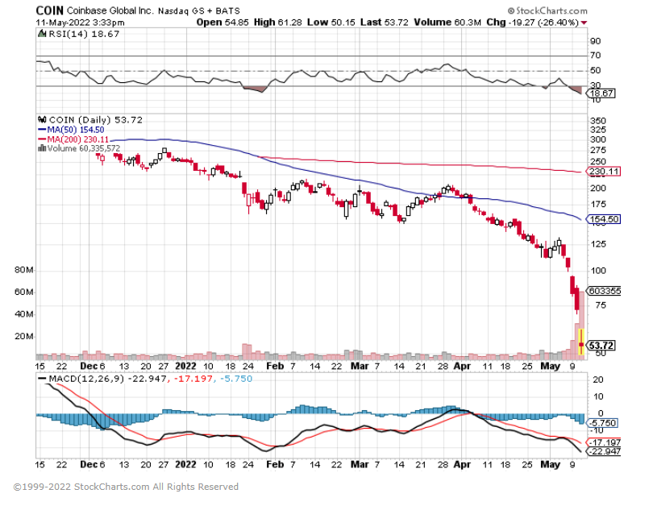Click the red MA(200) legend line marker
The image size is (653, 506).
(42, 139)
